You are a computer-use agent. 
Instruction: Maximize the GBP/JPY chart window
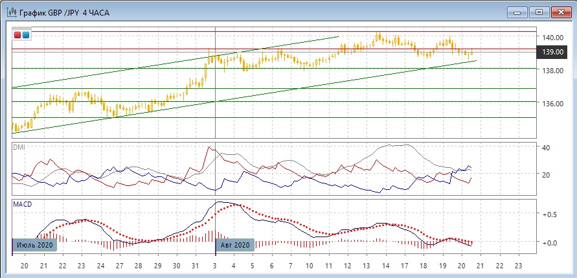537,11
